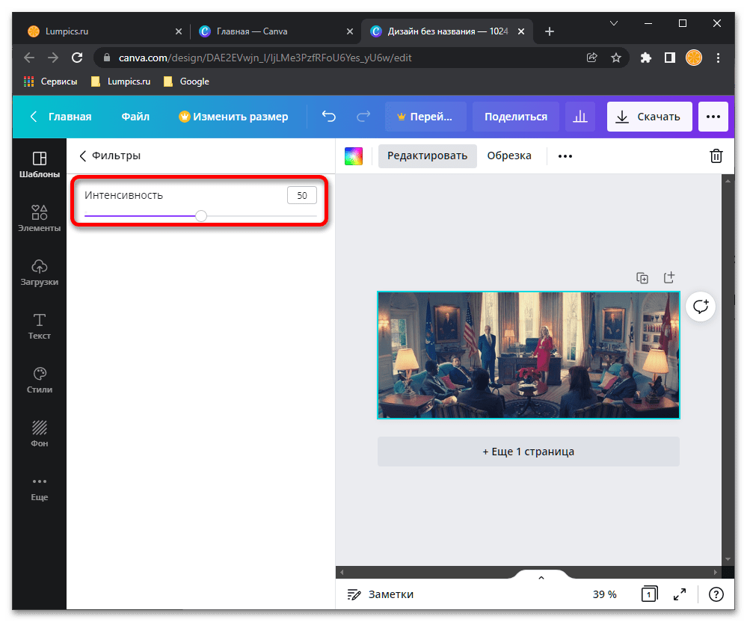The image size is (747, 622).
Task: Toggle the browser side panel icon
Action: tap(669, 58)
